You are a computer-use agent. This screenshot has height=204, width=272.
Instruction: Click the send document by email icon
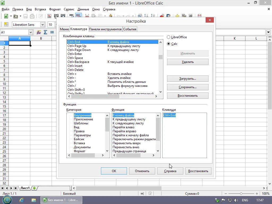32,16
